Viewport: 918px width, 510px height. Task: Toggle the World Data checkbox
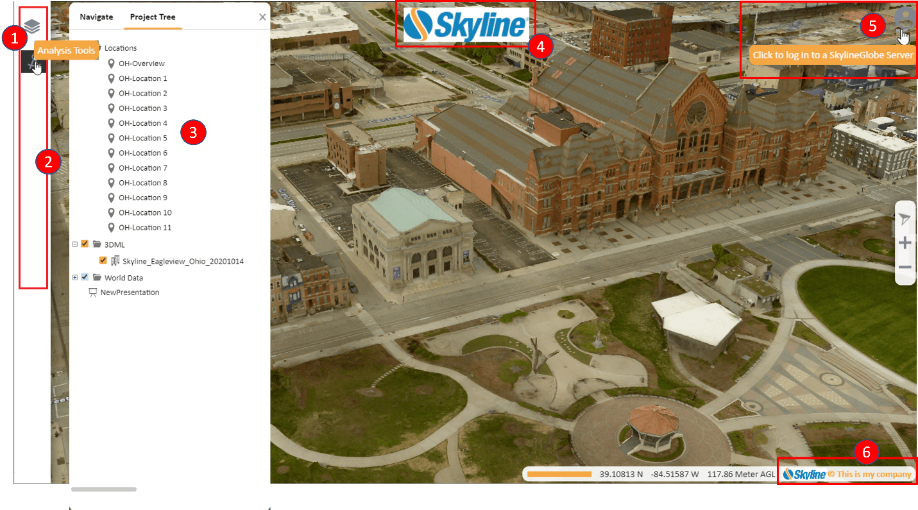85,277
